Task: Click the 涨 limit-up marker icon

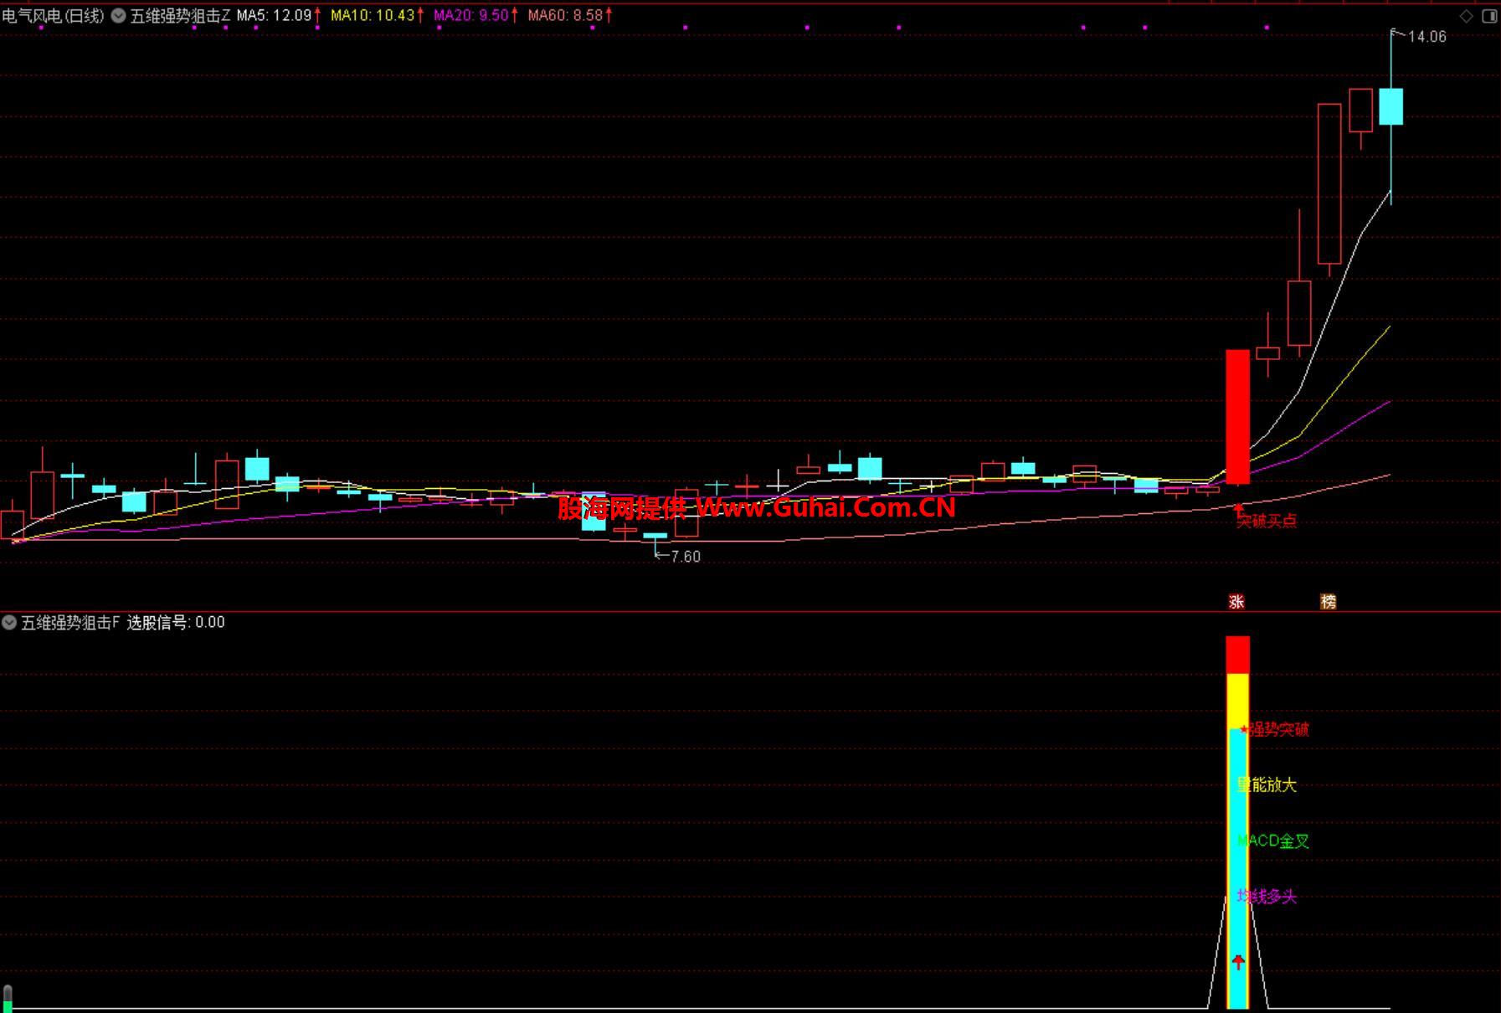Action: coord(1236,601)
